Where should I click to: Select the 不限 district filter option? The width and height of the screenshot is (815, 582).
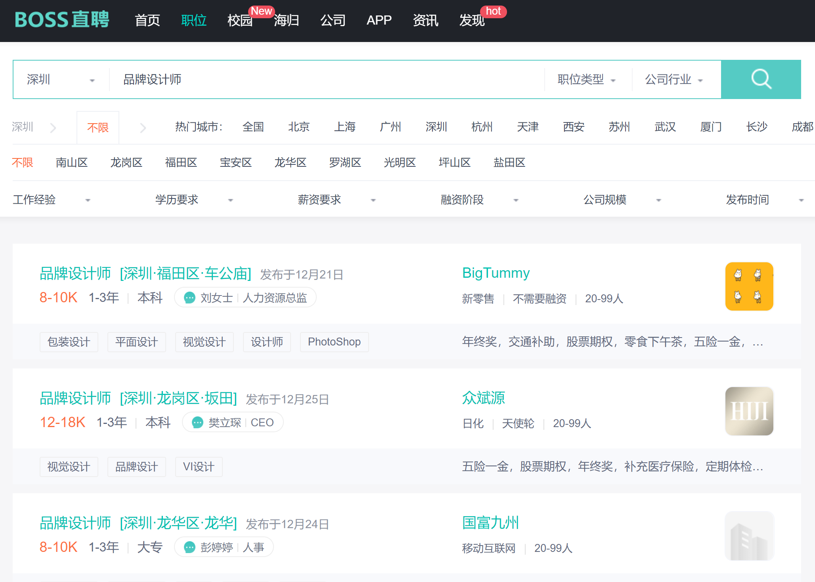(x=23, y=162)
